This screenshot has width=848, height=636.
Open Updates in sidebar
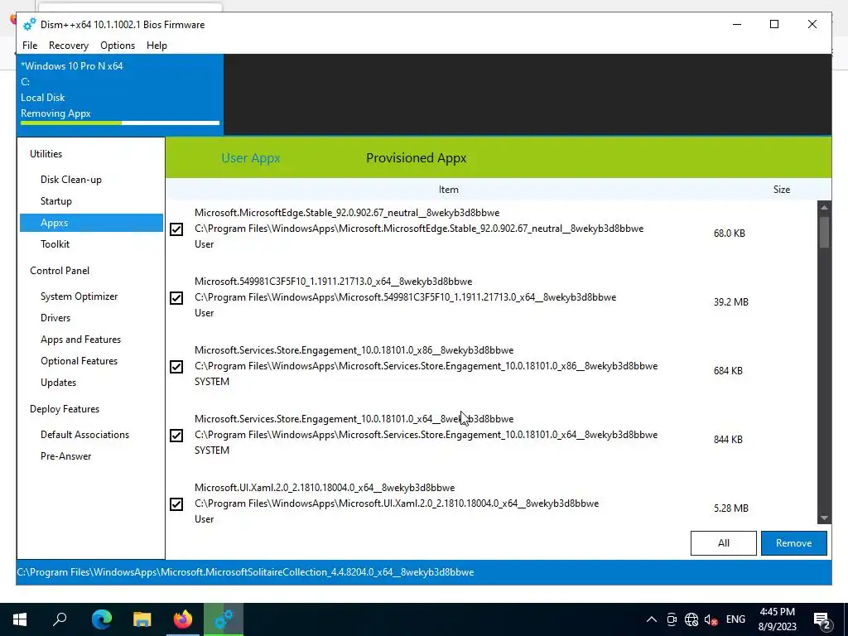point(59,383)
